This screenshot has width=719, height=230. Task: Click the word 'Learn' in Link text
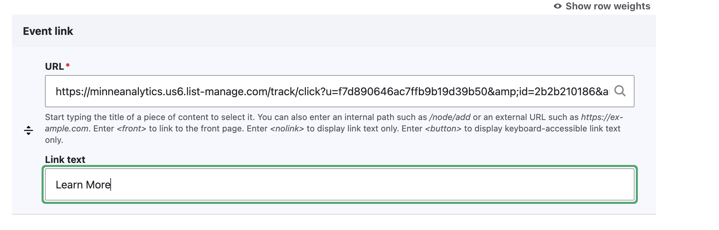pos(69,185)
